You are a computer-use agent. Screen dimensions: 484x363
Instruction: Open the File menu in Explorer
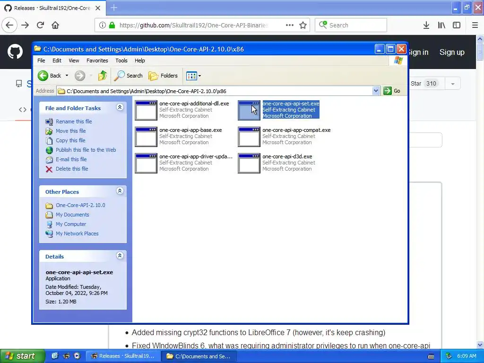click(41, 60)
